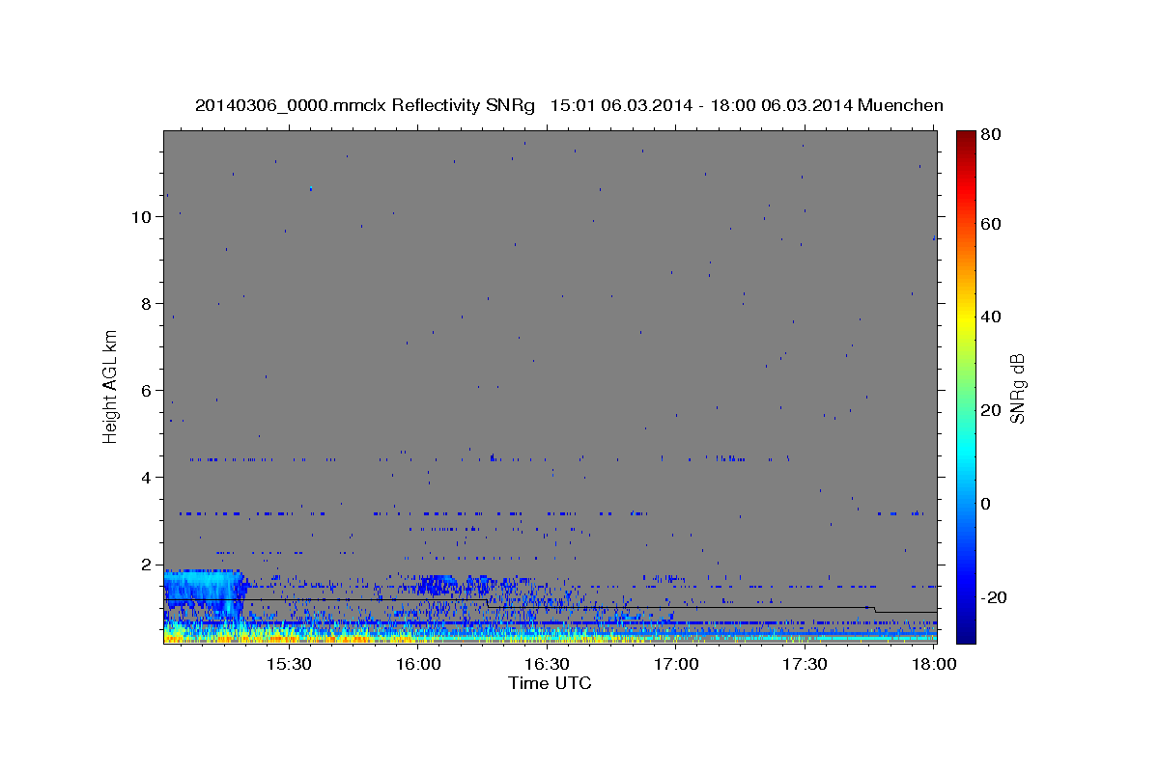Click the height label '4'
The width and height of the screenshot is (1159, 772).
pos(146,478)
